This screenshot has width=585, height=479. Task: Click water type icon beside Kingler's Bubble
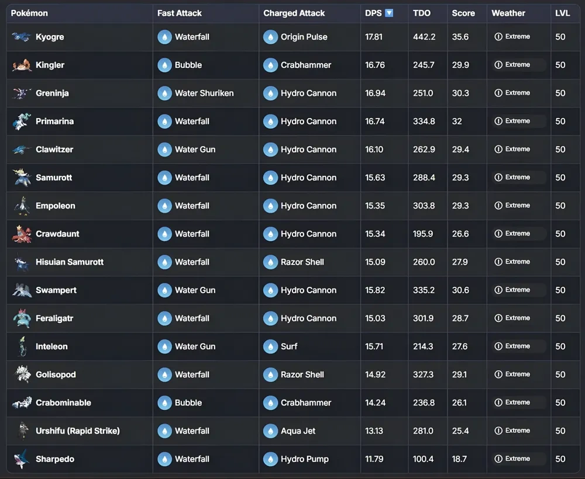164,65
